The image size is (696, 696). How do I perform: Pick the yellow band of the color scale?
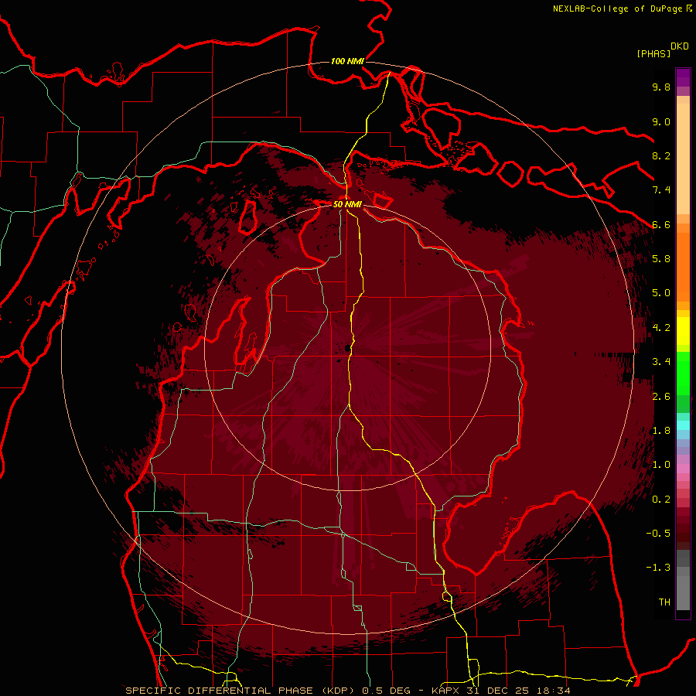click(x=683, y=331)
